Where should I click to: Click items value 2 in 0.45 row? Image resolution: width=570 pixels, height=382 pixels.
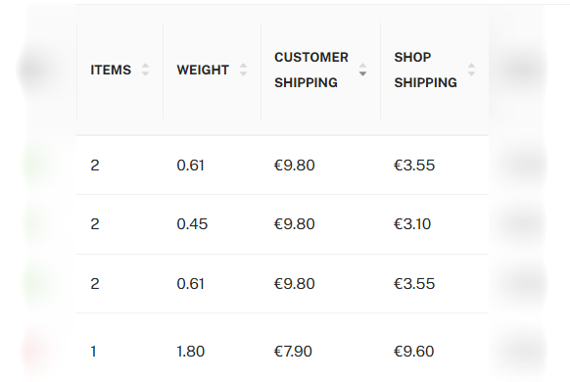point(95,224)
